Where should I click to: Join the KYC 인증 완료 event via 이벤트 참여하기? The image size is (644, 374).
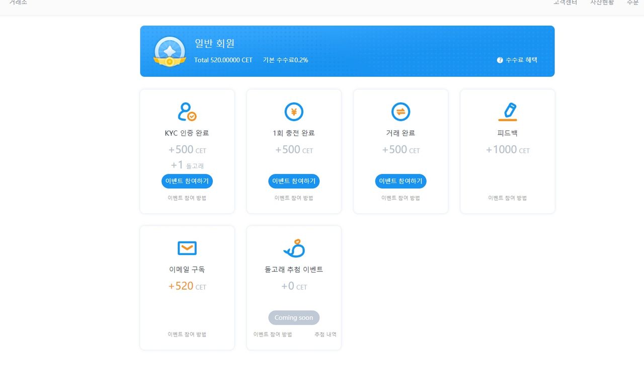point(187,181)
